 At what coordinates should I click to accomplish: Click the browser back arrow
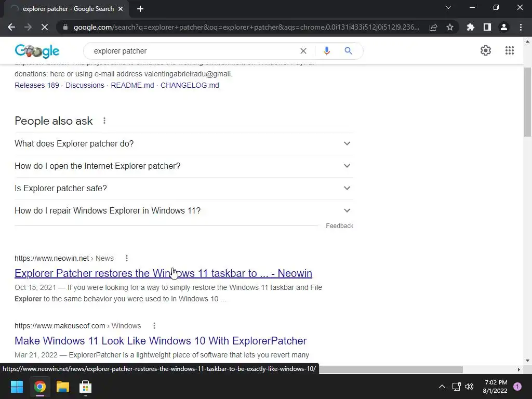(11, 27)
